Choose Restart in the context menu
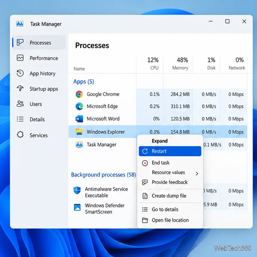 pos(170,151)
